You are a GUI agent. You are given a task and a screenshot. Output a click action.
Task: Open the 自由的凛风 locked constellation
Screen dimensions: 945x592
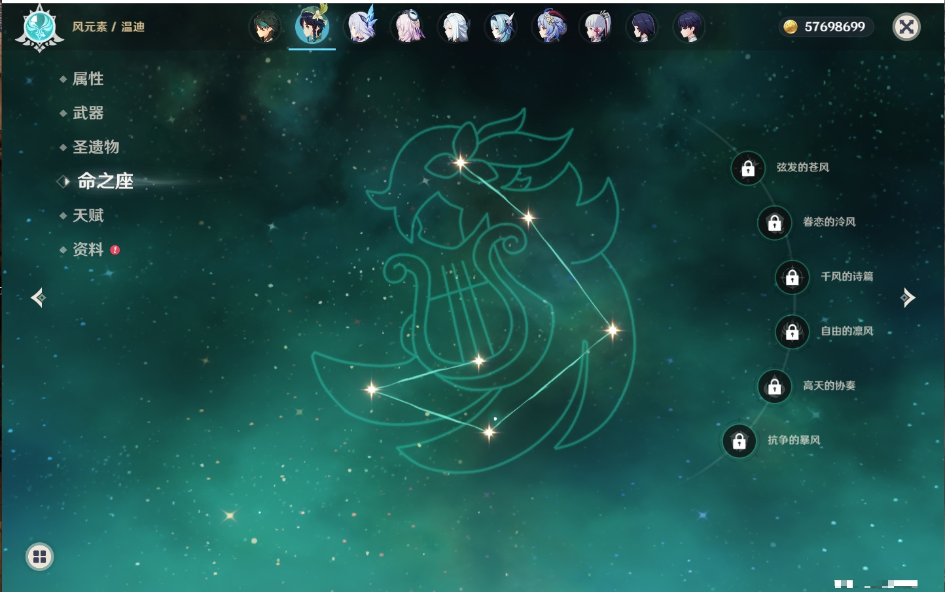[x=792, y=332]
